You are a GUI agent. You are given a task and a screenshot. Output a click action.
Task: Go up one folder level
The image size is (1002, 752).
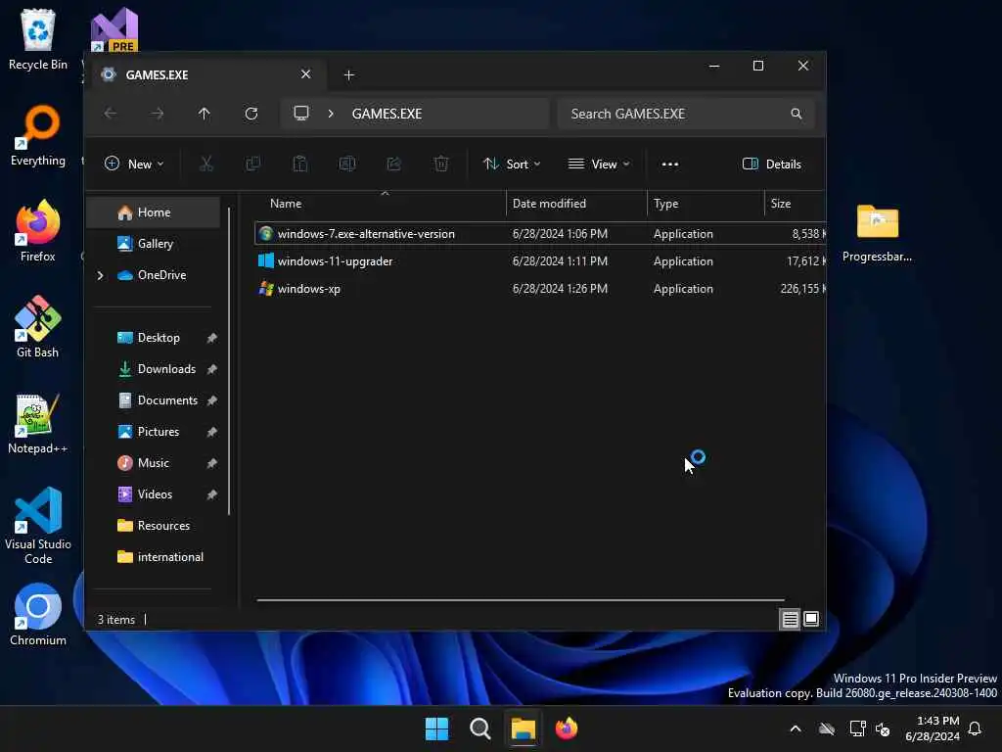point(204,114)
